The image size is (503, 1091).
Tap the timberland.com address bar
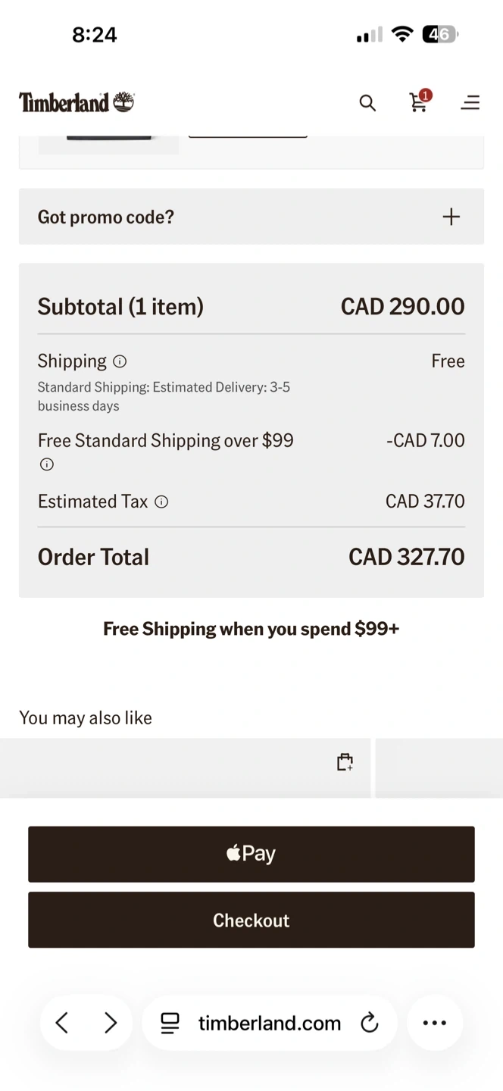[269, 1024]
